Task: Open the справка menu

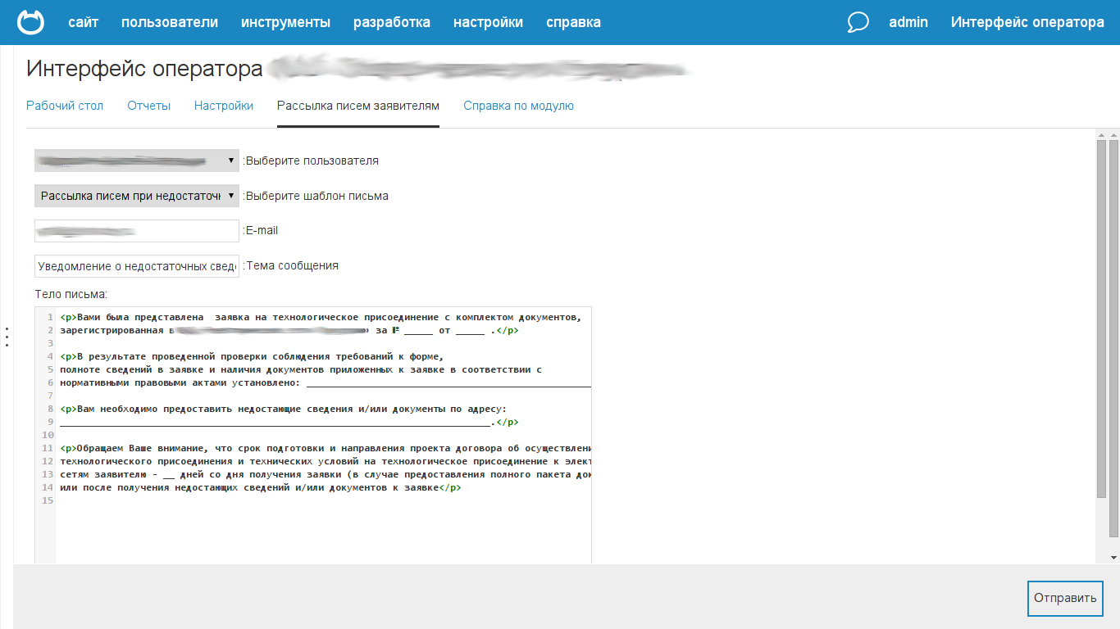Action: [x=573, y=22]
